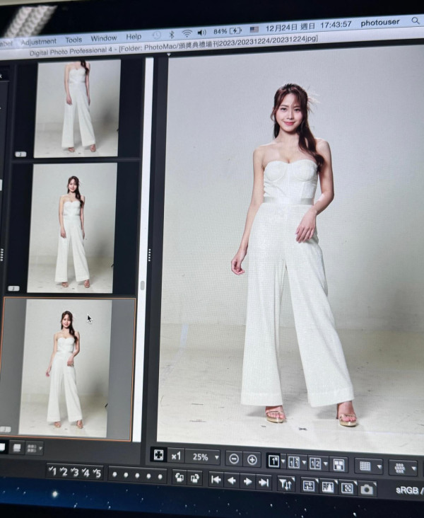The height and width of the screenshot is (518, 424).
Task: Open the Help menu
Action: [x=134, y=37]
